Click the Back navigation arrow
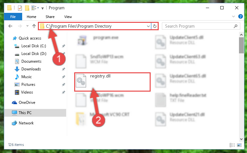This screenshot has width=247, height=153. [10, 26]
